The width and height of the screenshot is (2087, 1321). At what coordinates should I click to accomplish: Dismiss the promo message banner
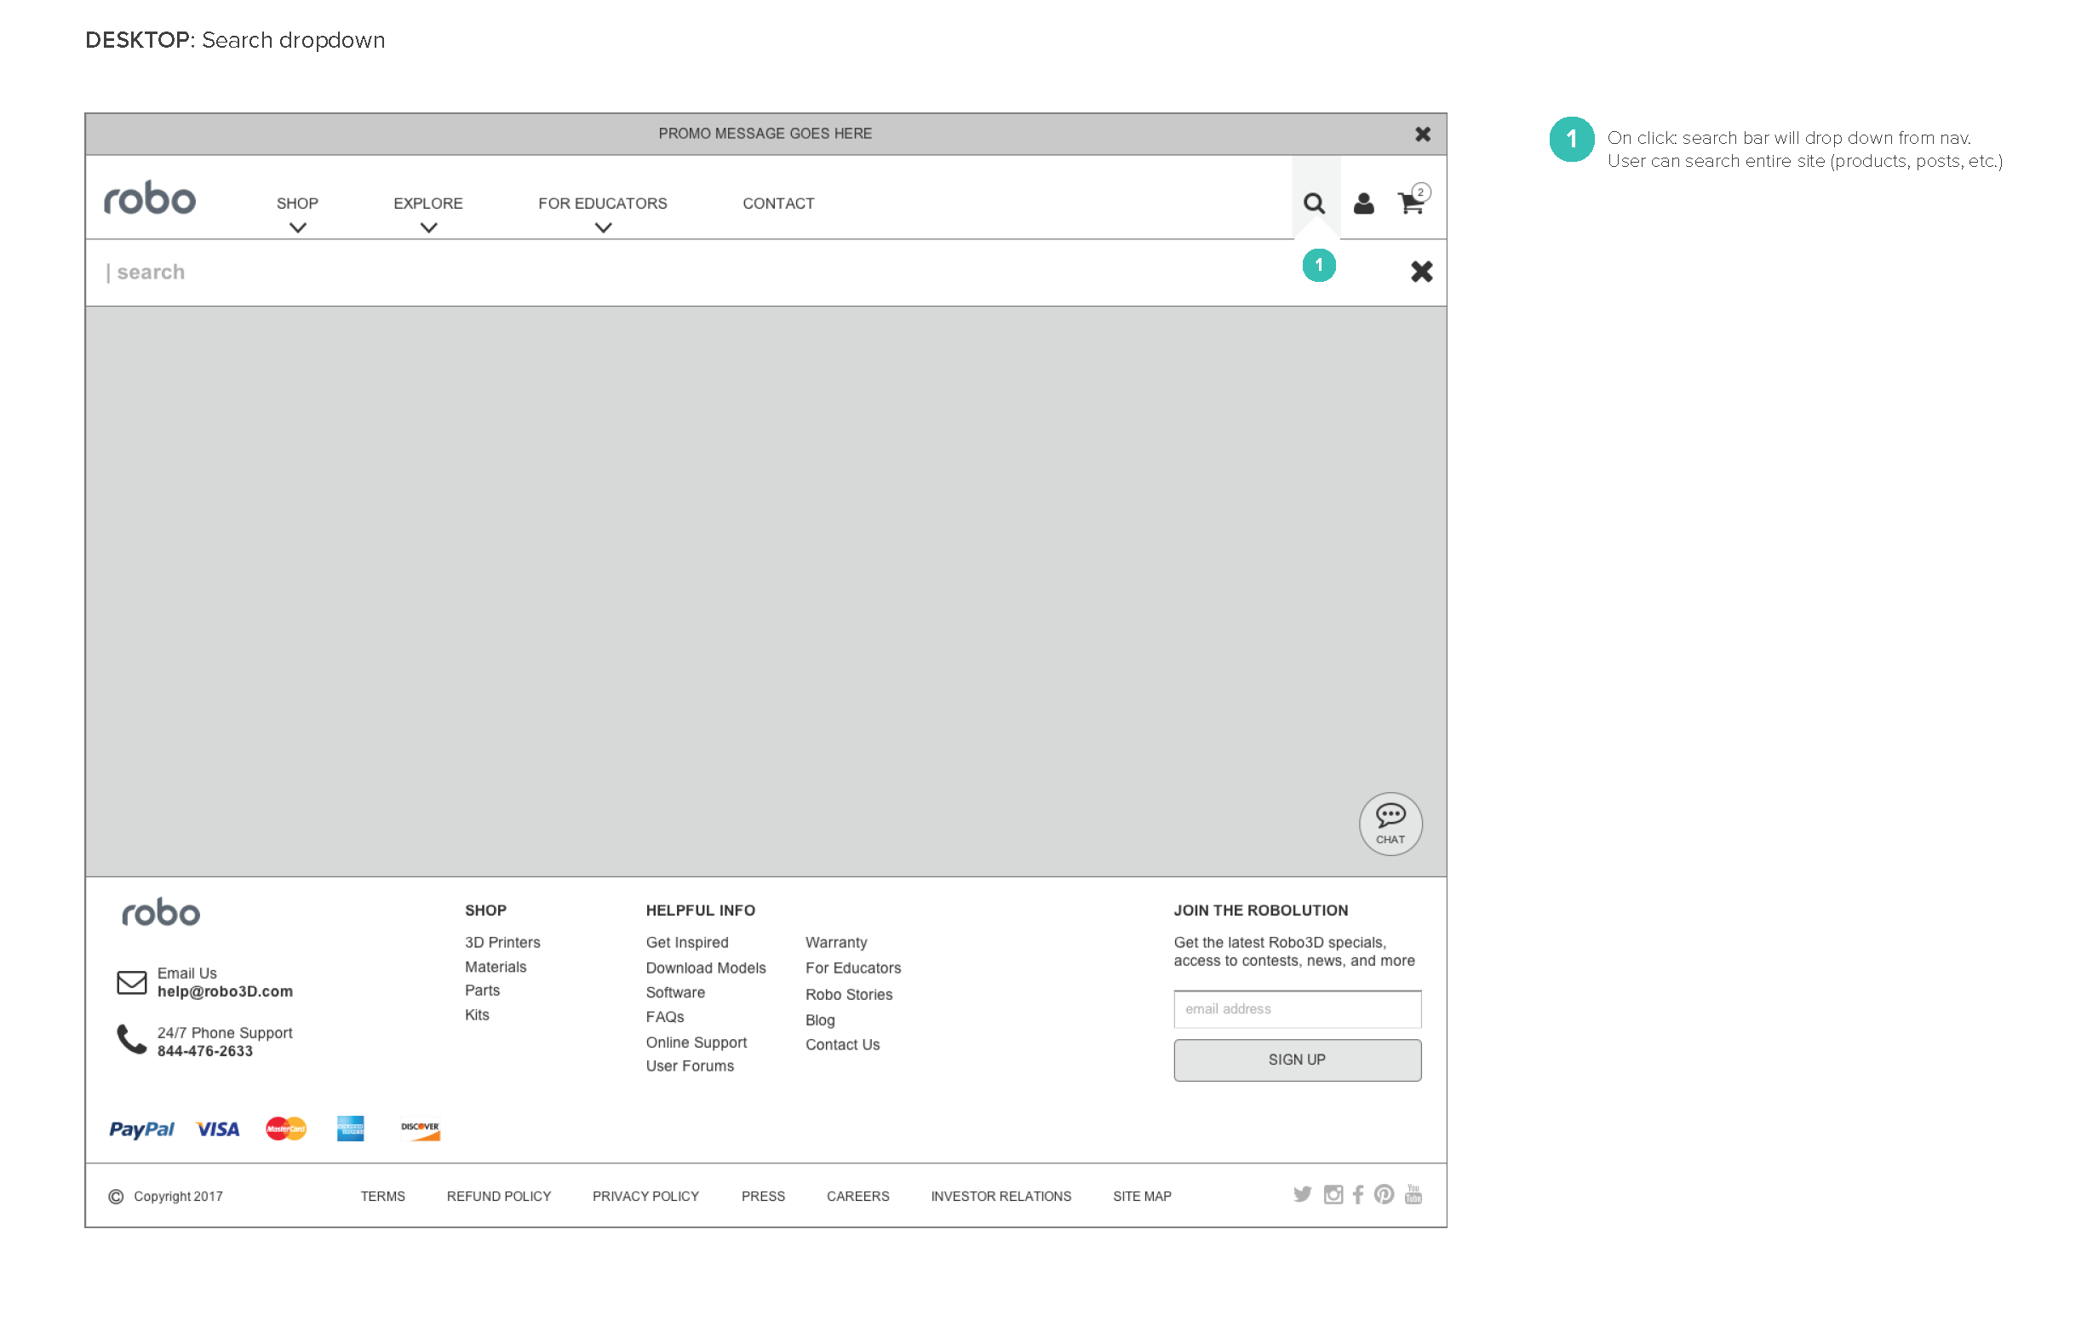tap(1422, 135)
